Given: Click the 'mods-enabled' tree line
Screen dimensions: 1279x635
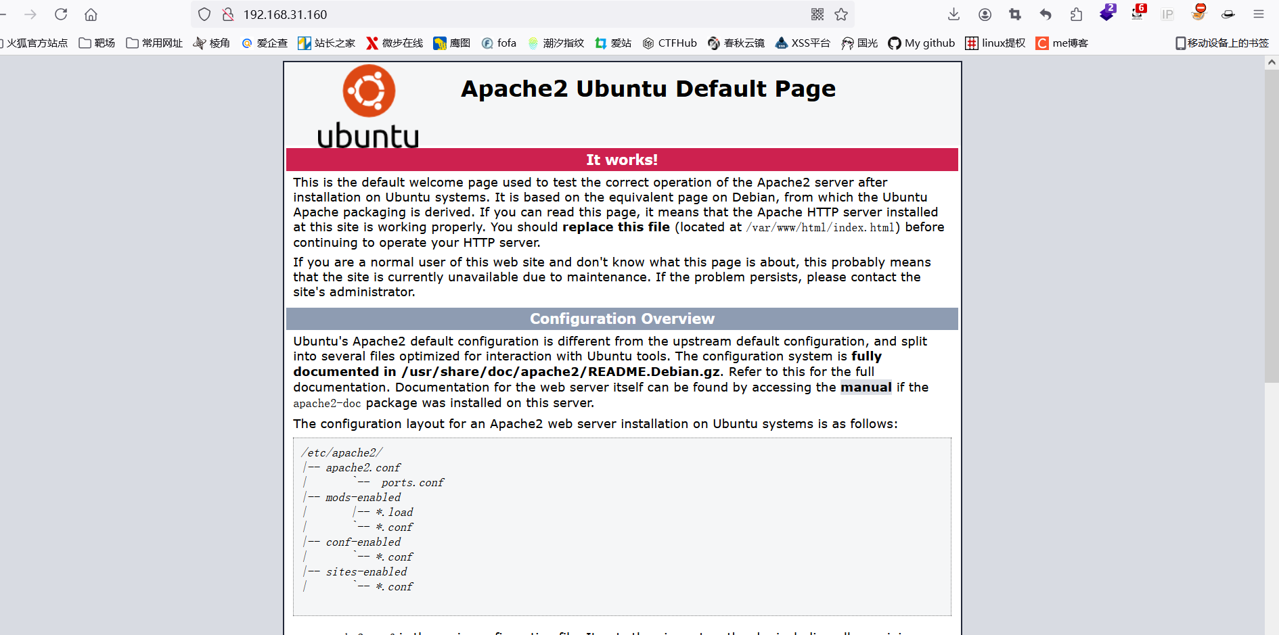Looking at the screenshot, I should (x=363, y=498).
